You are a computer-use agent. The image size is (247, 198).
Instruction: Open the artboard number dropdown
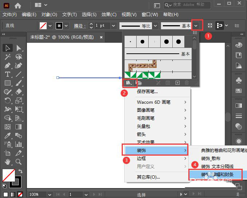tap(86, 194)
